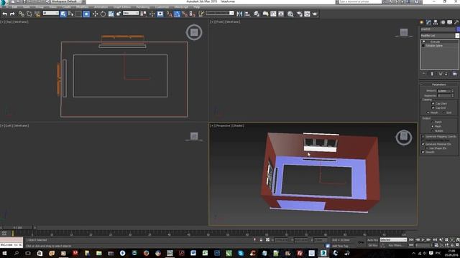Viewport: 460px width, 258px height.
Task: Click the Pin Stack icon under modifier stack
Action: [424, 74]
